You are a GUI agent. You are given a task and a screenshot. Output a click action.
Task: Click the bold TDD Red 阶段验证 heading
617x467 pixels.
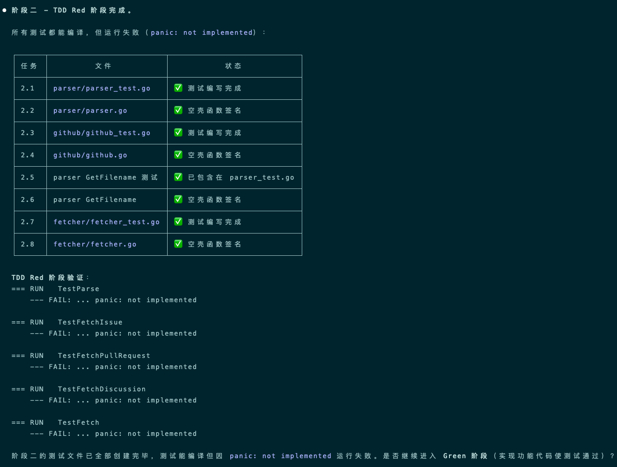coord(47,278)
